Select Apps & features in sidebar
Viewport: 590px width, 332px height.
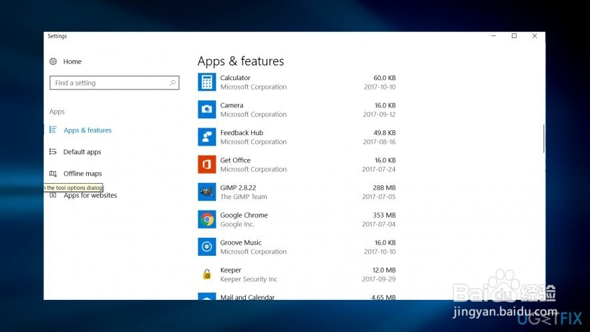coord(88,130)
